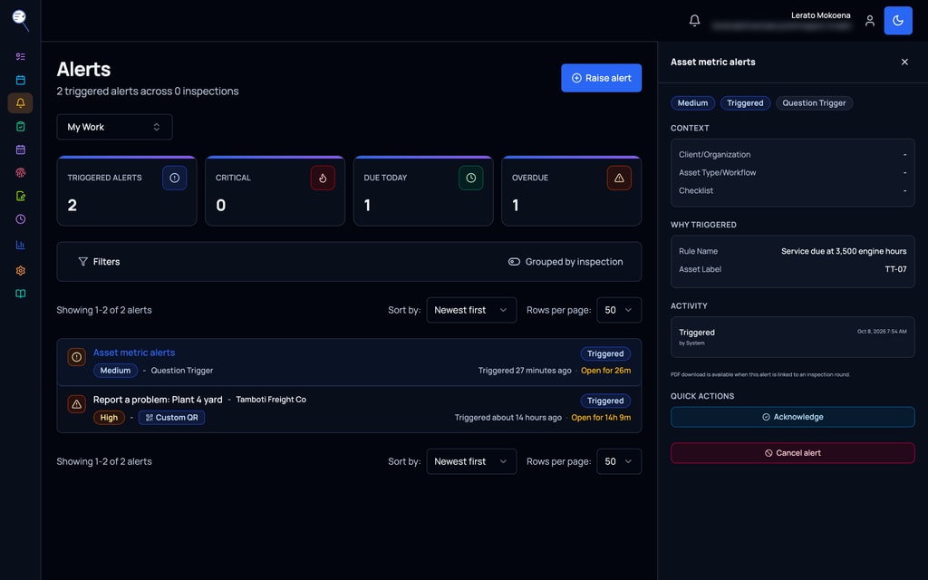Open the bar chart reports sidebar icon

tap(21, 245)
